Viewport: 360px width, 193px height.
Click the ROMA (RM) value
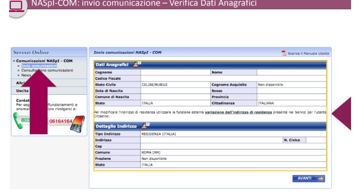click(x=151, y=153)
